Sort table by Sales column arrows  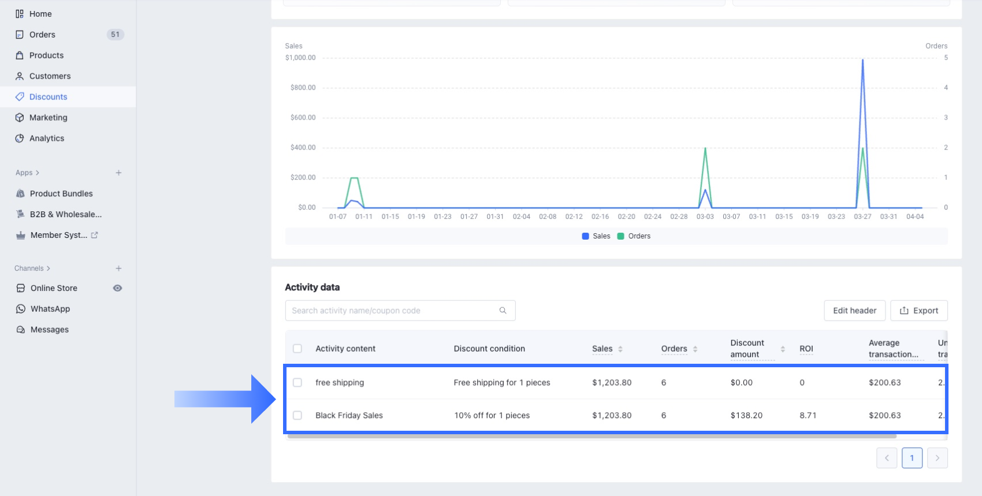[x=620, y=349]
